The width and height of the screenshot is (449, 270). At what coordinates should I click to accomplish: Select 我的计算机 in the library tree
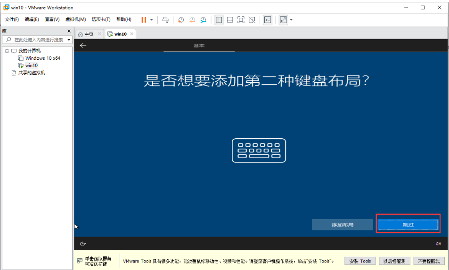click(29, 51)
